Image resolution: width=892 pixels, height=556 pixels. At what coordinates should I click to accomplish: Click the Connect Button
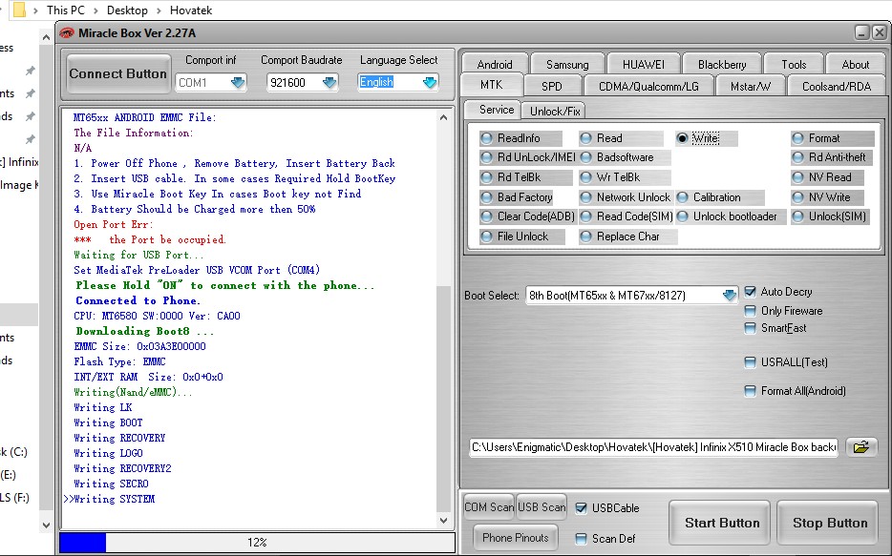pos(118,73)
